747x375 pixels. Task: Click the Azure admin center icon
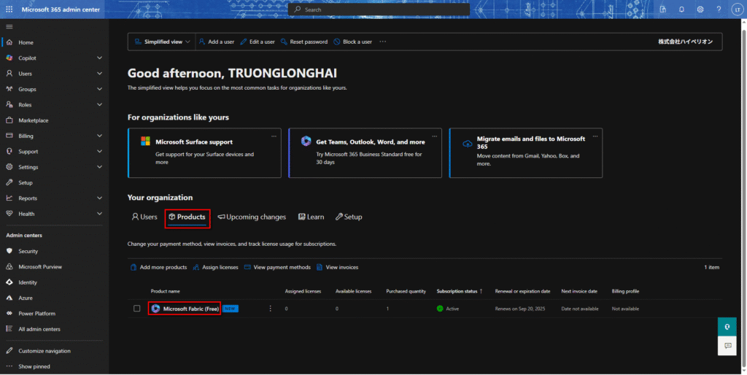(x=9, y=298)
